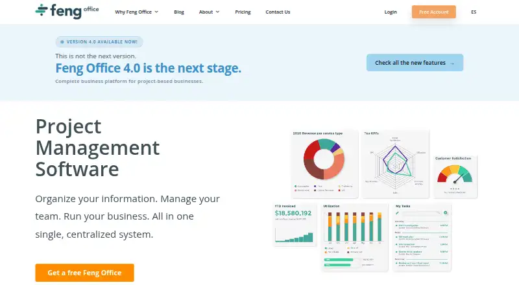Click the arrow in Check all new features
Viewport: 519px width, 285px height.
click(452, 63)
